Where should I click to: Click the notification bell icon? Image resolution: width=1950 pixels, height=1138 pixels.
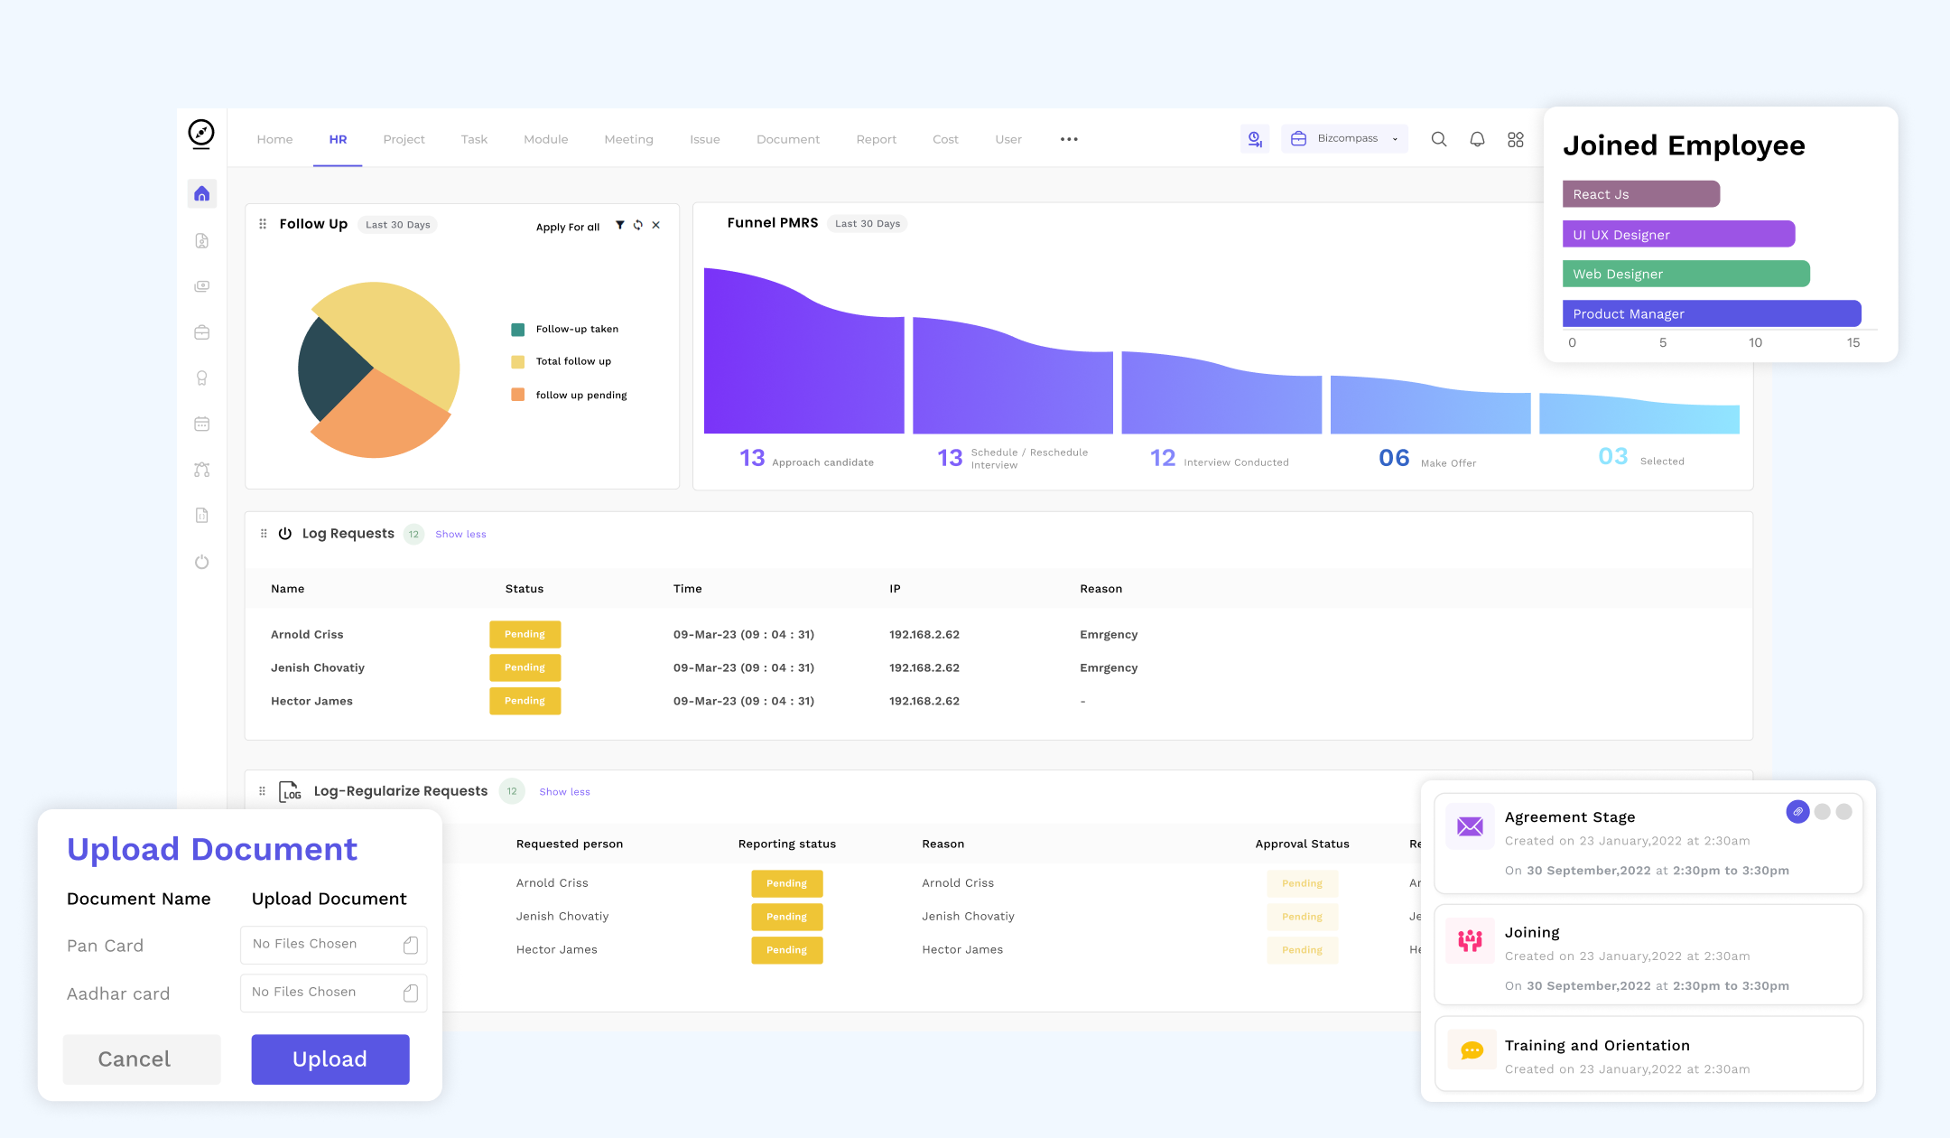pyautogui.click(x=1477, y=139)
